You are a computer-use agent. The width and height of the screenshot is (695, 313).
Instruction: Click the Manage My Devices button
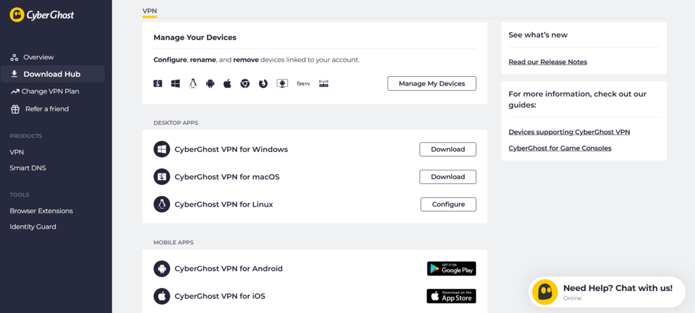tap(431, 83)
